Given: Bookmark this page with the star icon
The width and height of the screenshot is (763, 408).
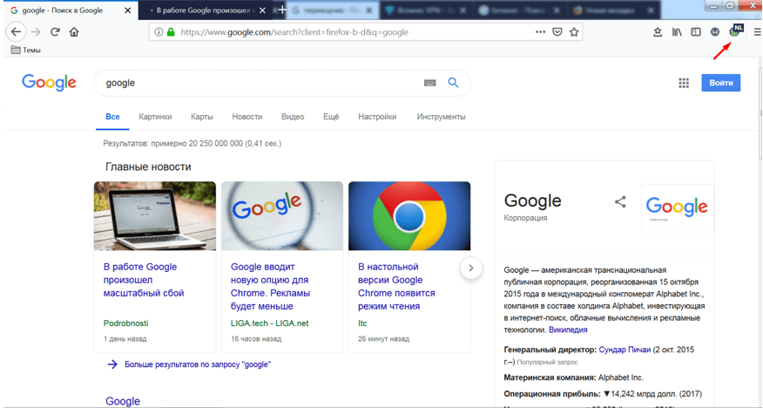Looking at the screenshot, I should 574,32.
